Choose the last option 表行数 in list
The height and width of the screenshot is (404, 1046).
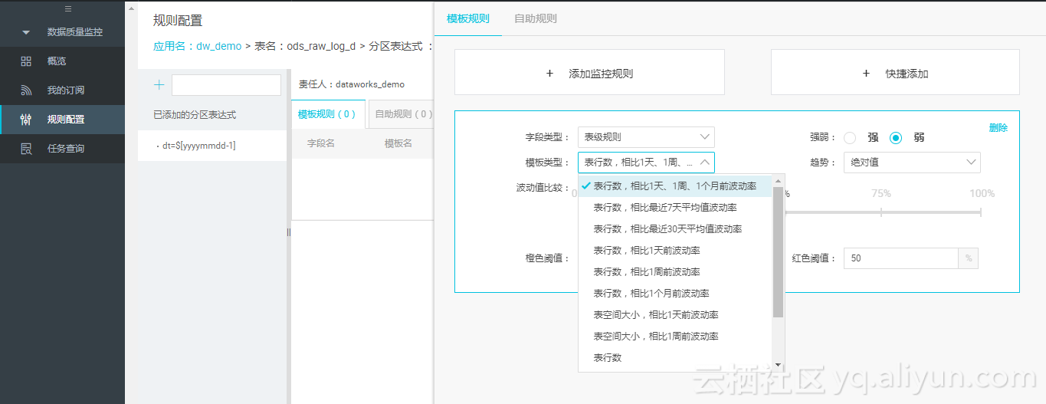(x=674, y=358)
